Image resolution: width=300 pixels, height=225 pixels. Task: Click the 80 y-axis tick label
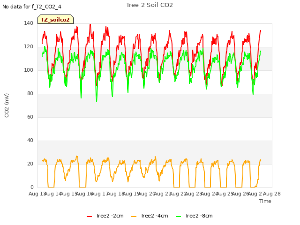point(30,94)
